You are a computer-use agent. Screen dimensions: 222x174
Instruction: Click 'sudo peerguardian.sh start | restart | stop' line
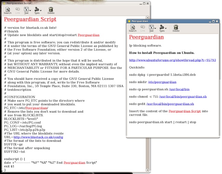163,122
